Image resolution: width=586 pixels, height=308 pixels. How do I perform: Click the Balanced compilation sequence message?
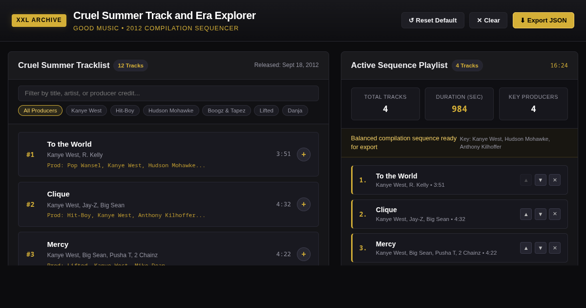(404, 143)
